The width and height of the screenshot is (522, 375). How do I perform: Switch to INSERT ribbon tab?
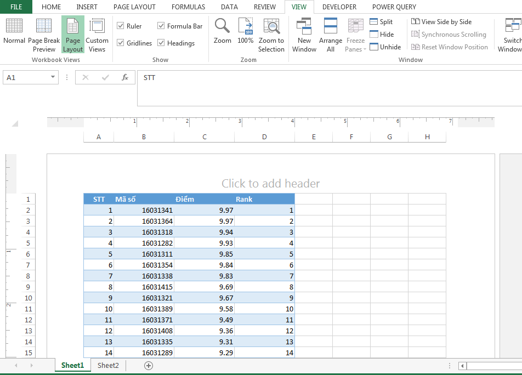click(87, 7)
